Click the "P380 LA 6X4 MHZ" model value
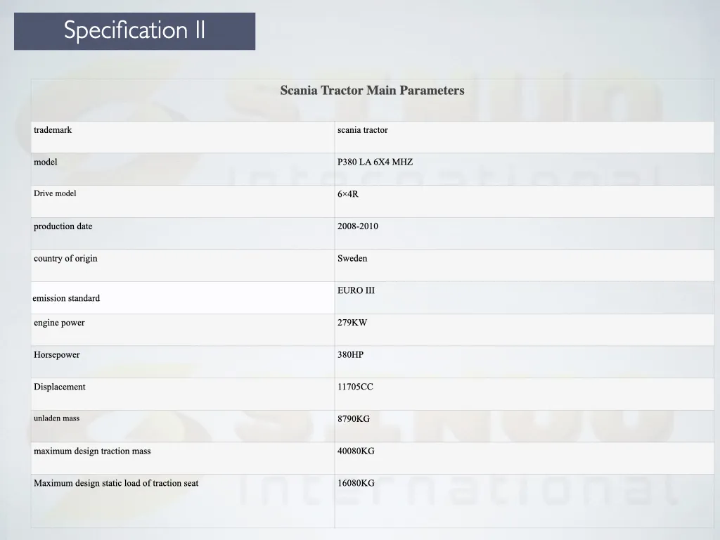Image resolution: width=720 pixels, height=540 pixels. (x=375, y=162)
